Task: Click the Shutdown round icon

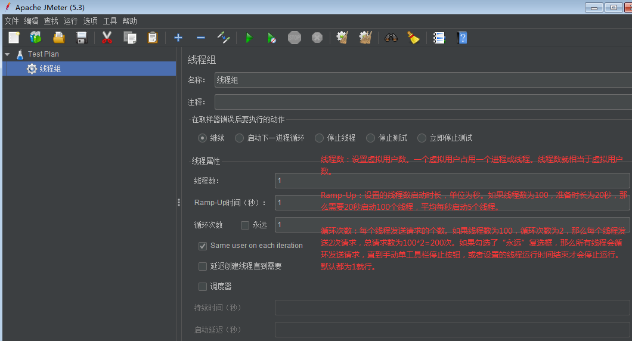Action: [317, 38]
